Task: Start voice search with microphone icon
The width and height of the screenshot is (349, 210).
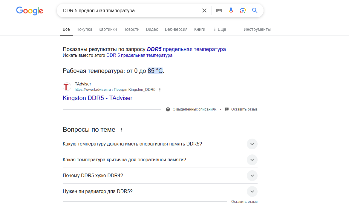Action: pos(231,11)
